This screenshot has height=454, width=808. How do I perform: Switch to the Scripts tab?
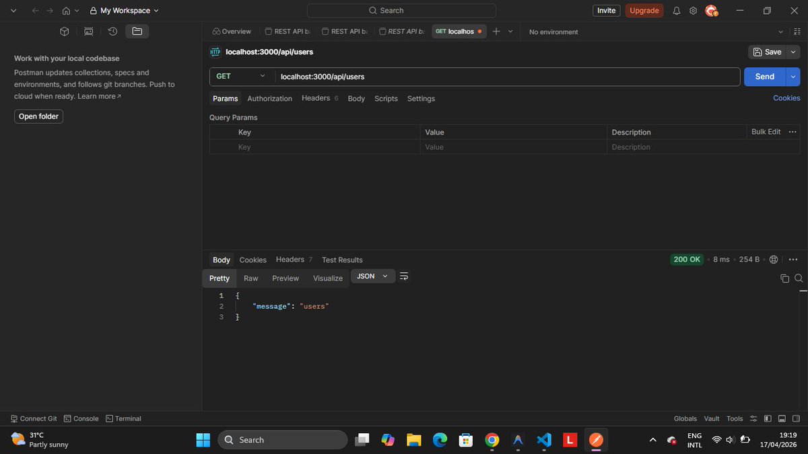coord(386,98)
